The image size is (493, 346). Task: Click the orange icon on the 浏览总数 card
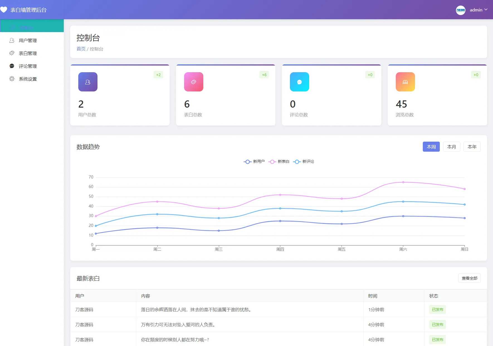405,82
